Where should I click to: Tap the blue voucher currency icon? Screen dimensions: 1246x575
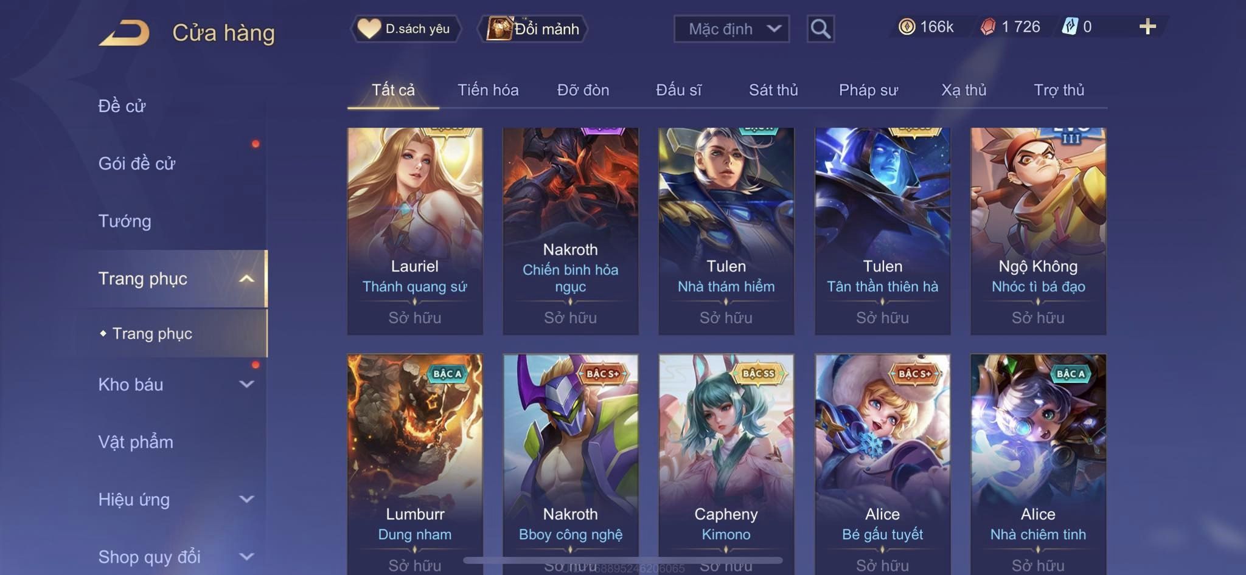click(x=1070, y=27)
